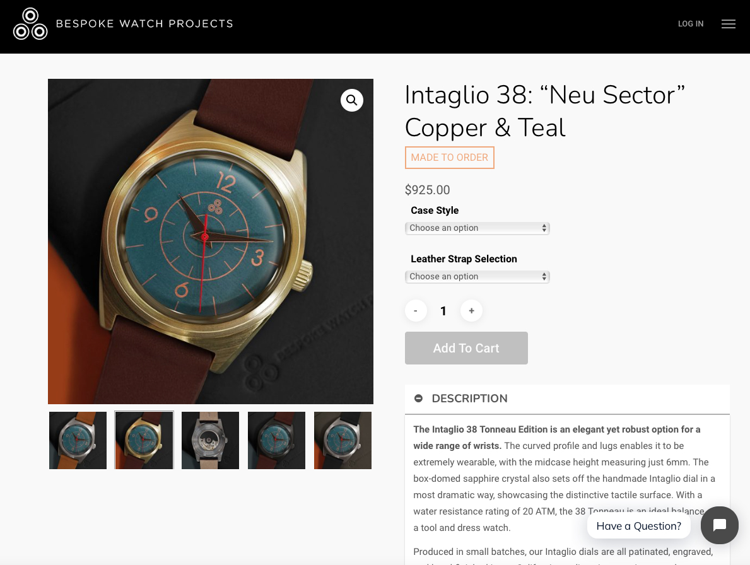Image resolution: width=750 pixels, height=565 pixels.
Task: Select the fifth watch thumbnail
Action: point(343,440)
